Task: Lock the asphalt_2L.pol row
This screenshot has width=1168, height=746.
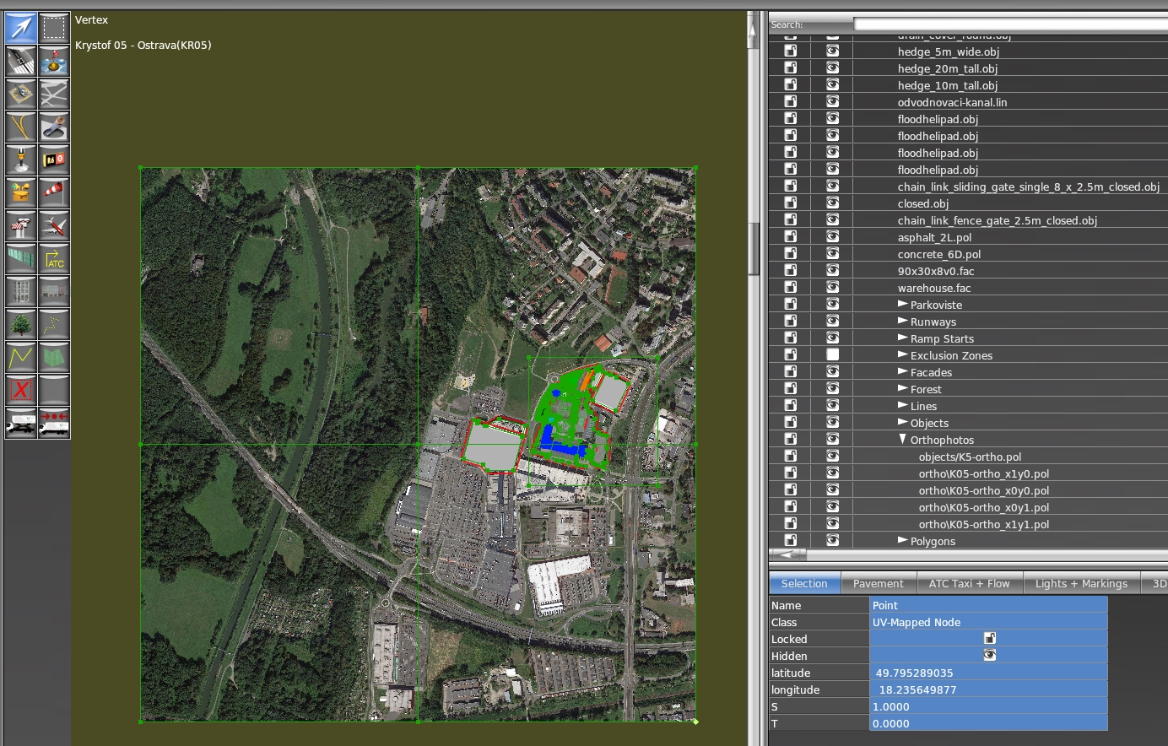Action: point(791,236)
